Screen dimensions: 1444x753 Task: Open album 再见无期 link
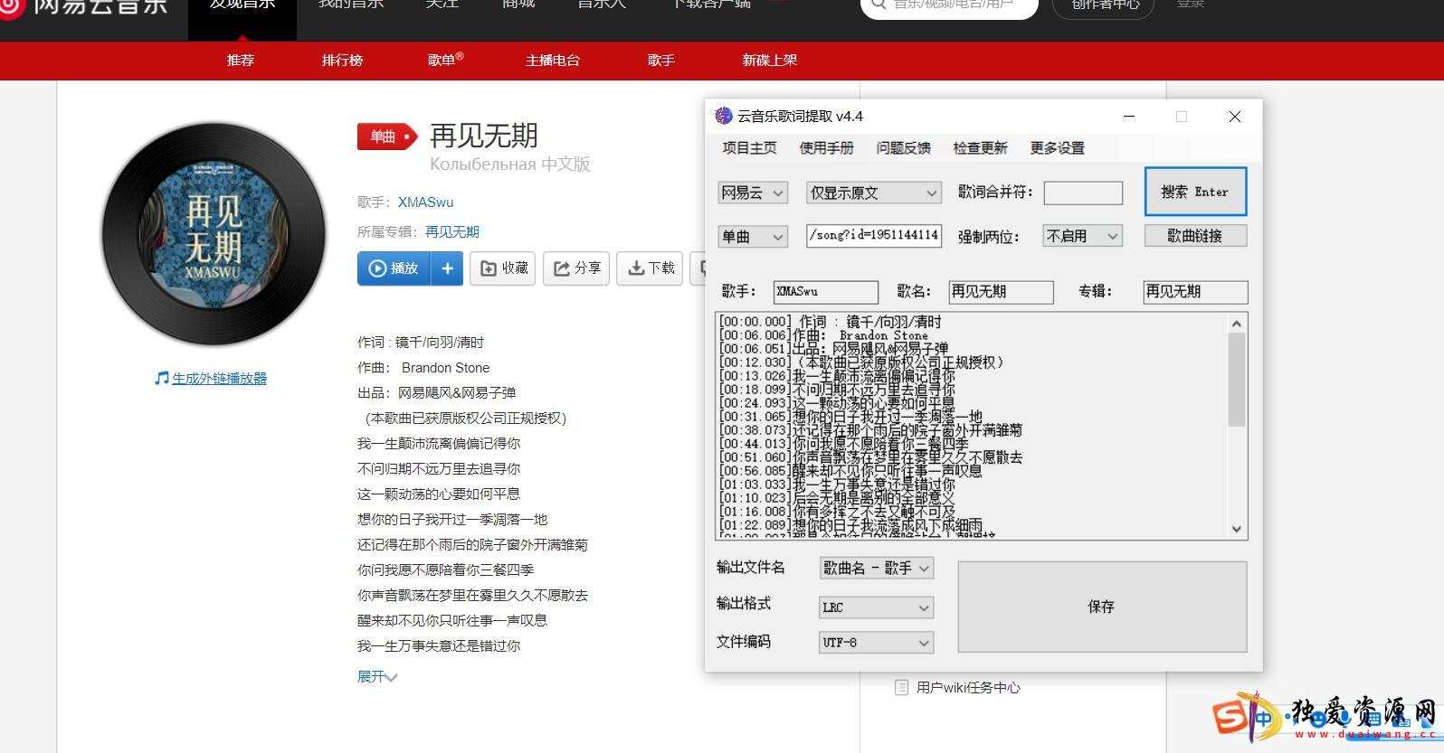pos(452,232)
